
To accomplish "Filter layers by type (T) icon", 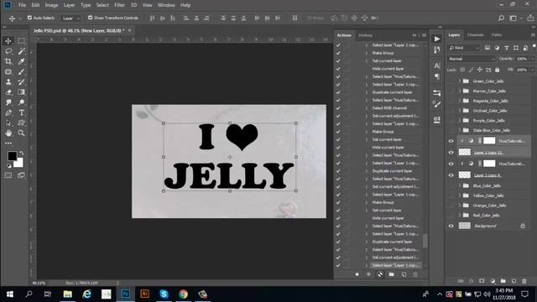I will (x=507, y=48).
